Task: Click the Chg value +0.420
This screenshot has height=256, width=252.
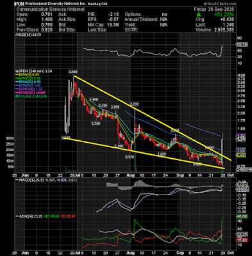Action: tap(227, 20)
